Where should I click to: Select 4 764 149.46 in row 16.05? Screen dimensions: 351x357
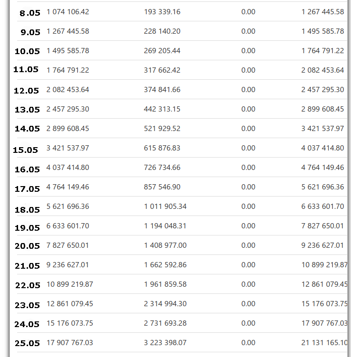coord(322,168)
